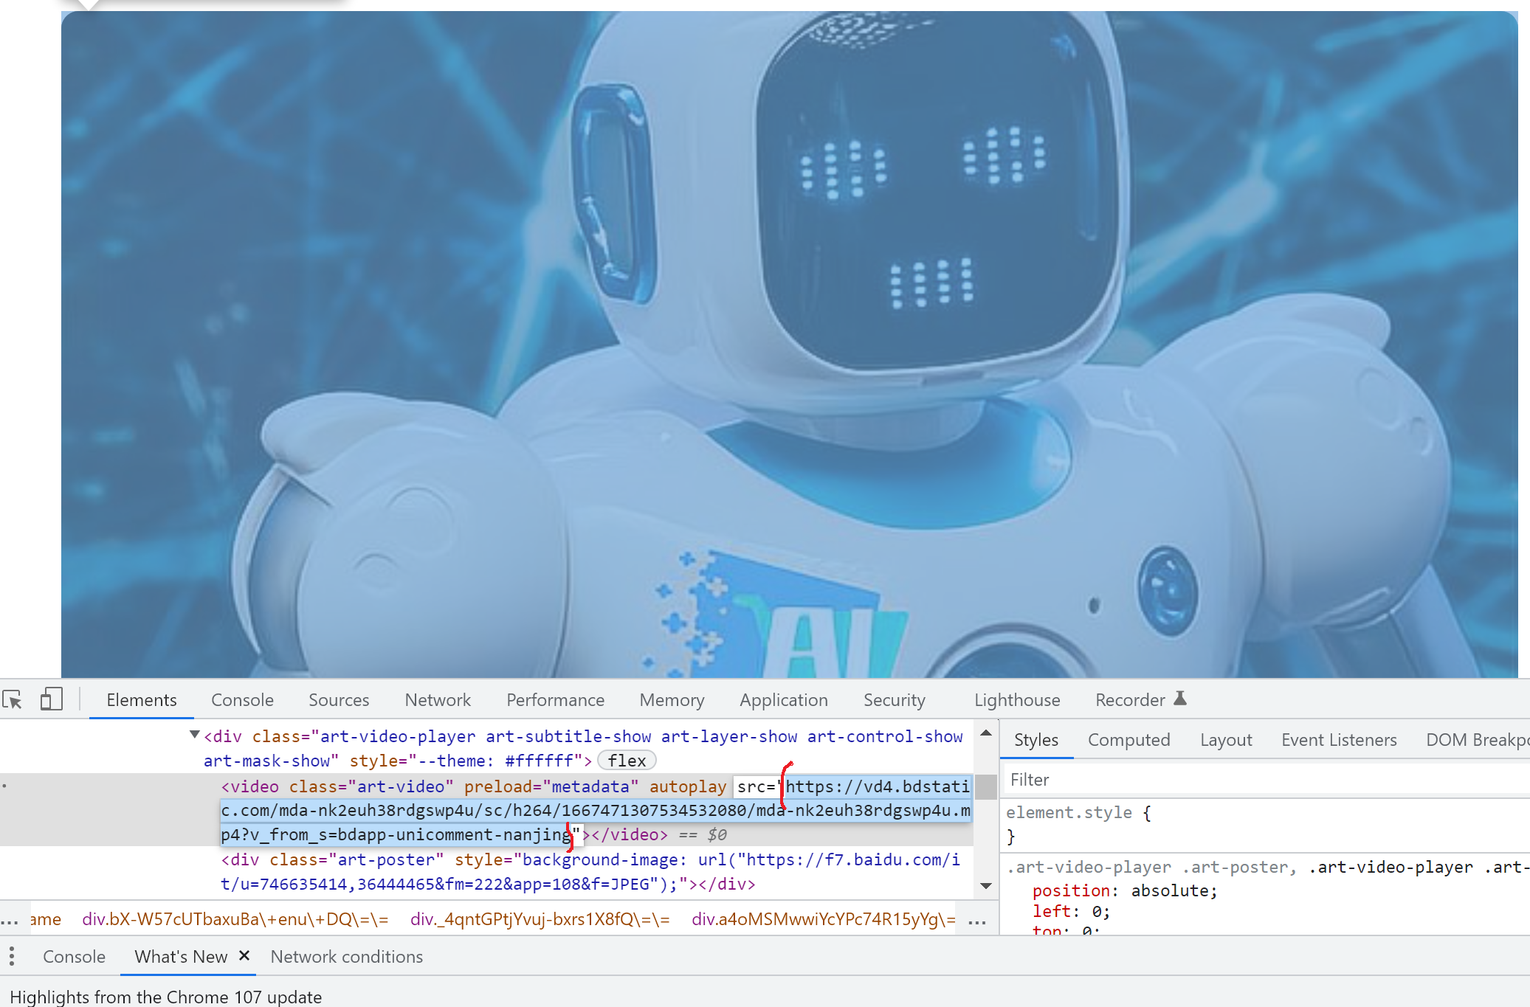Select the What's New drawer tab
The width and height of the screenshot is (1530, 1007).
(x=181, y=957)
